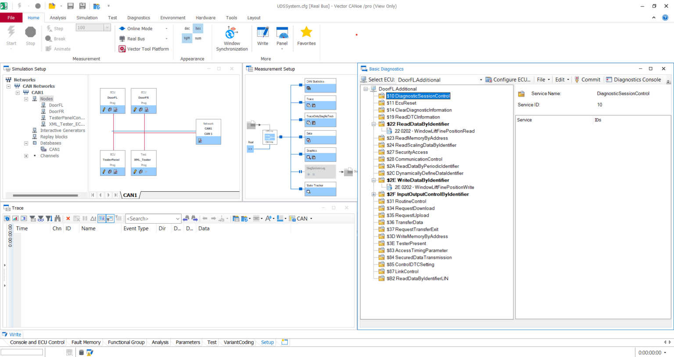Viewport: 674px width, 357px height.
Task: Switch to the Diagnostics ribbon tab
Action: [x=138, y=18]
